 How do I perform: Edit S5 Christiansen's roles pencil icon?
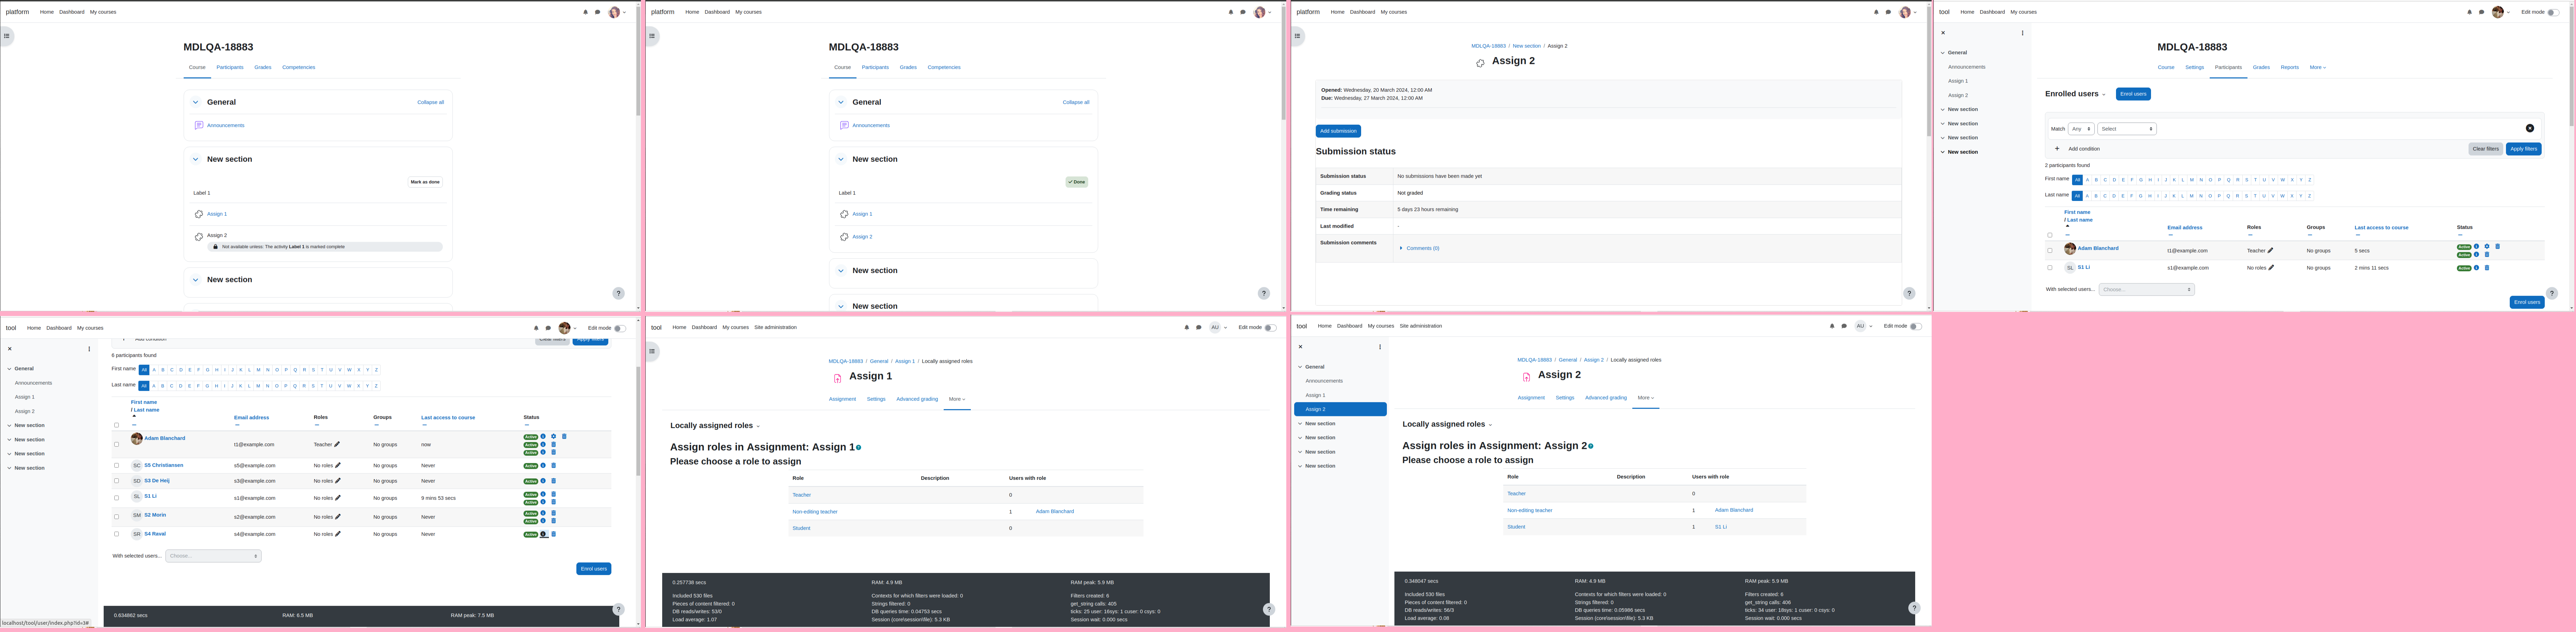coord(338,465)
